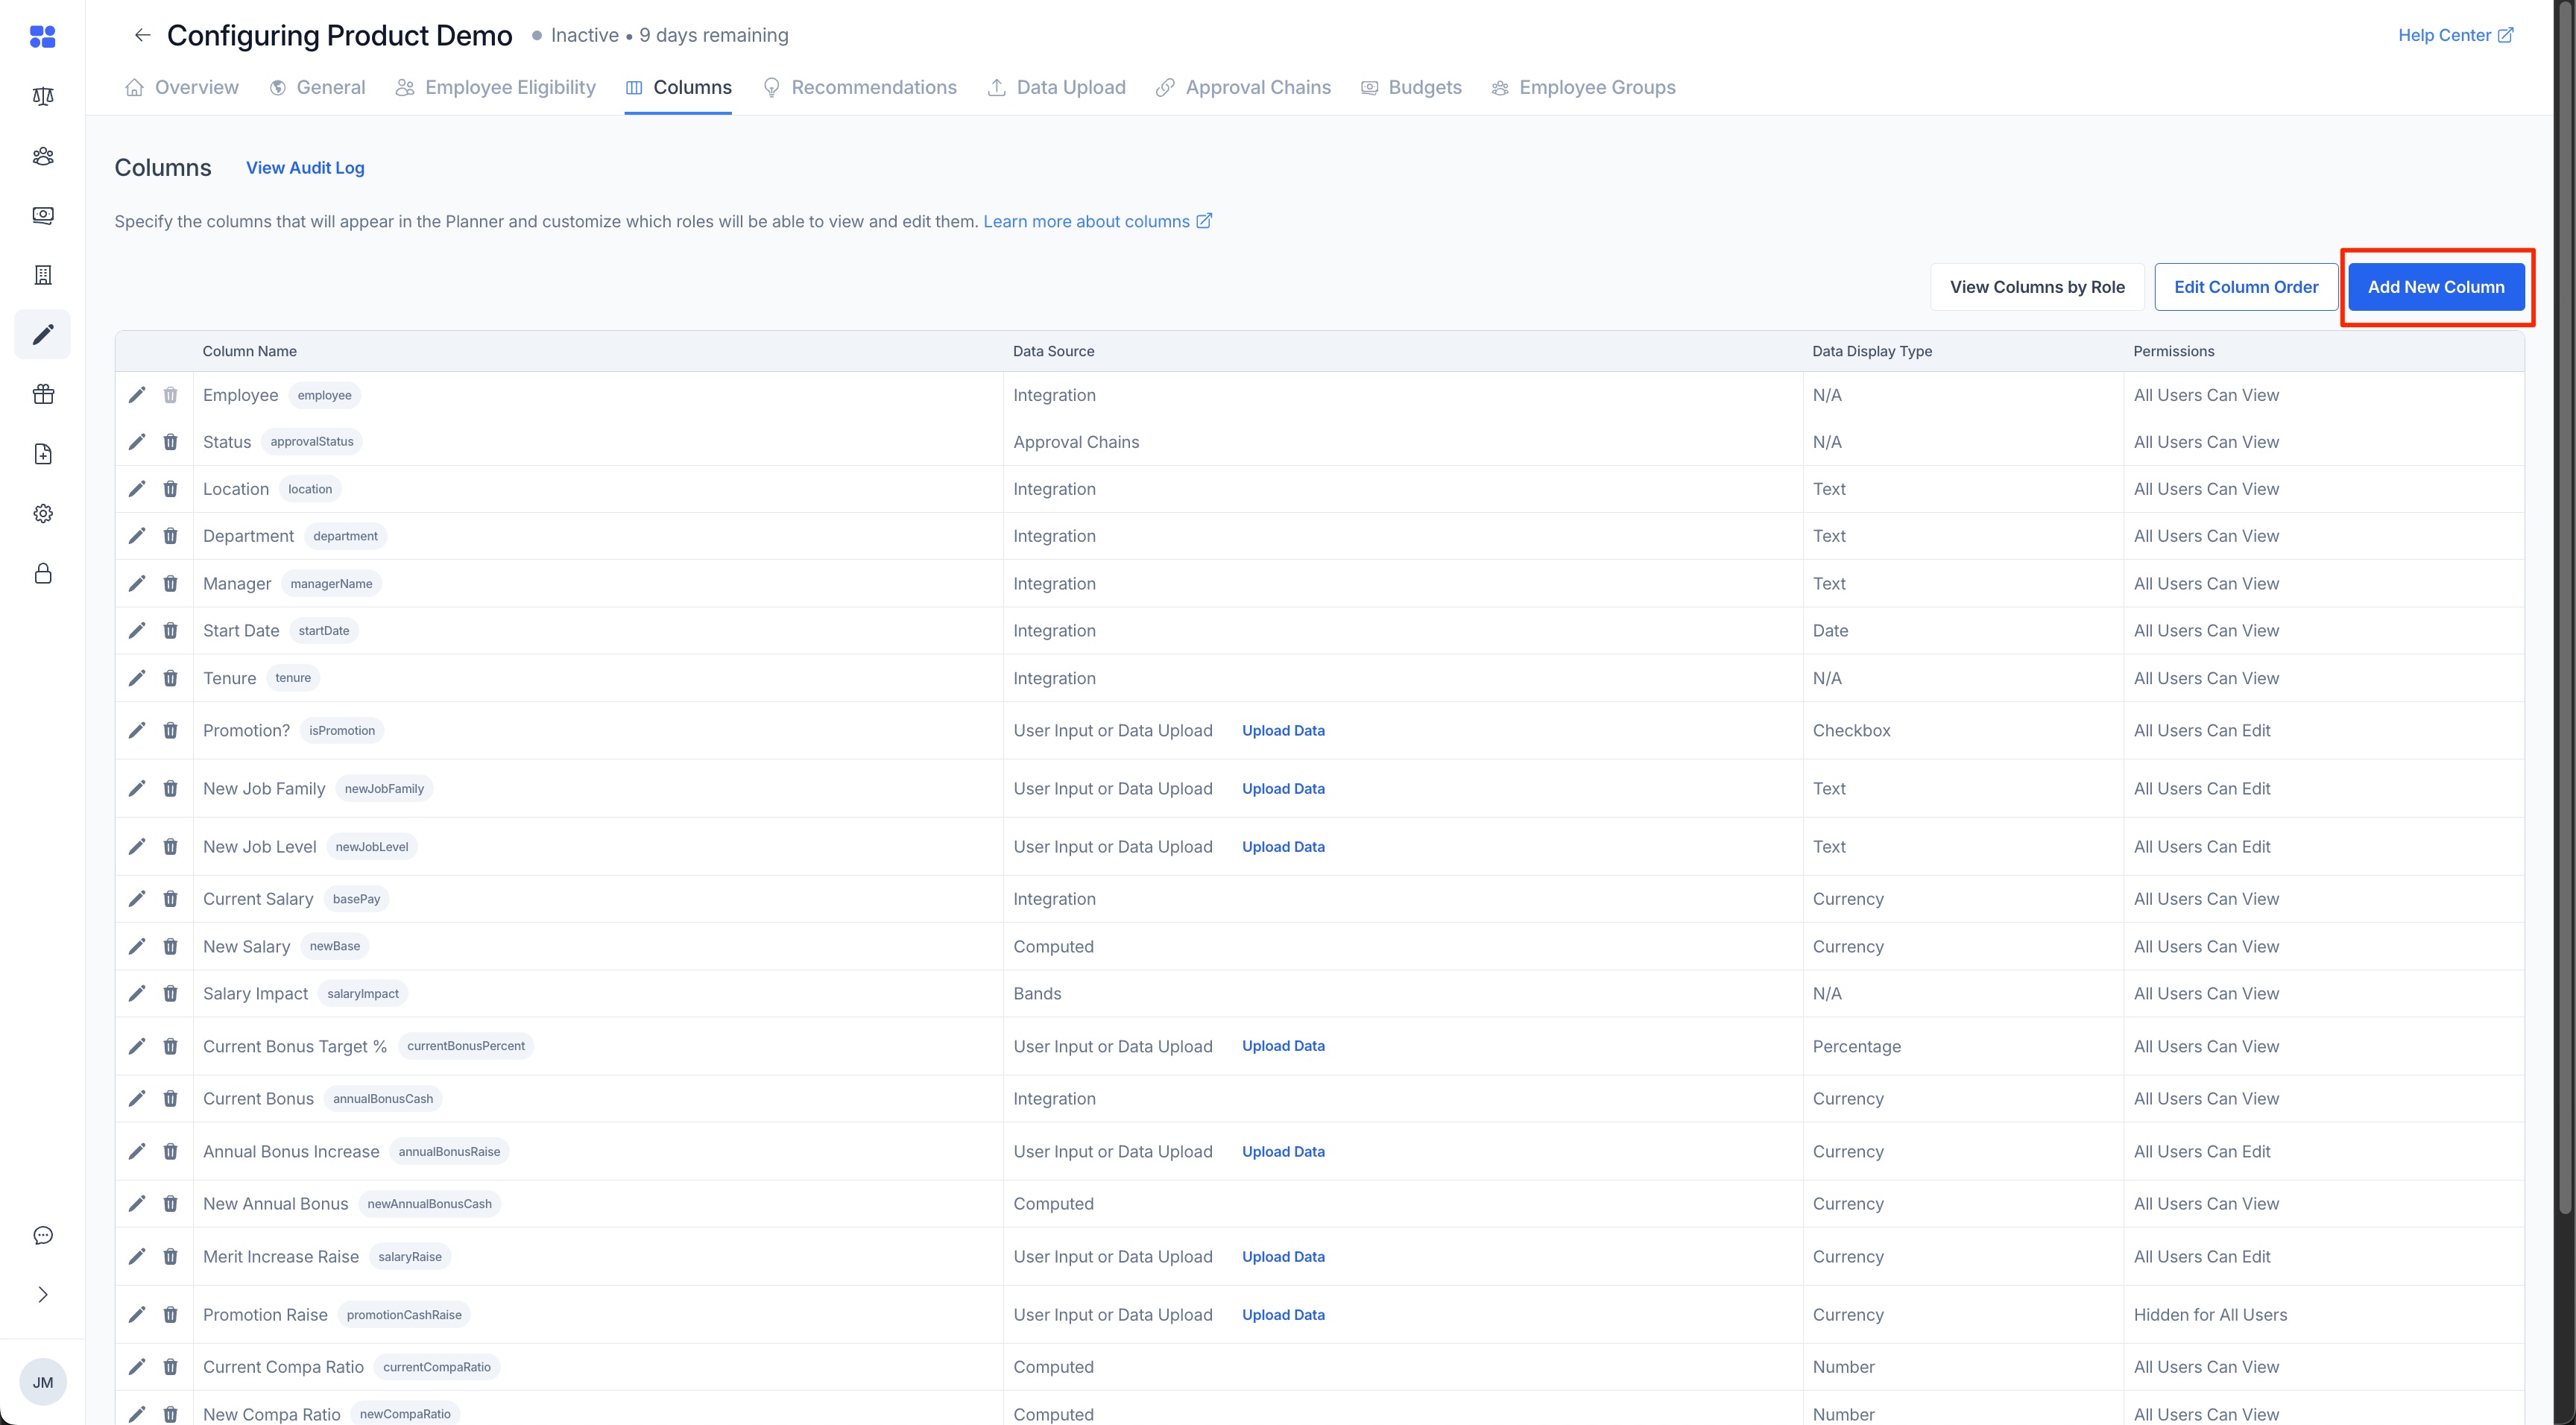
Task: Switch to the Overview tab
Action: click(x=195, y=87)
